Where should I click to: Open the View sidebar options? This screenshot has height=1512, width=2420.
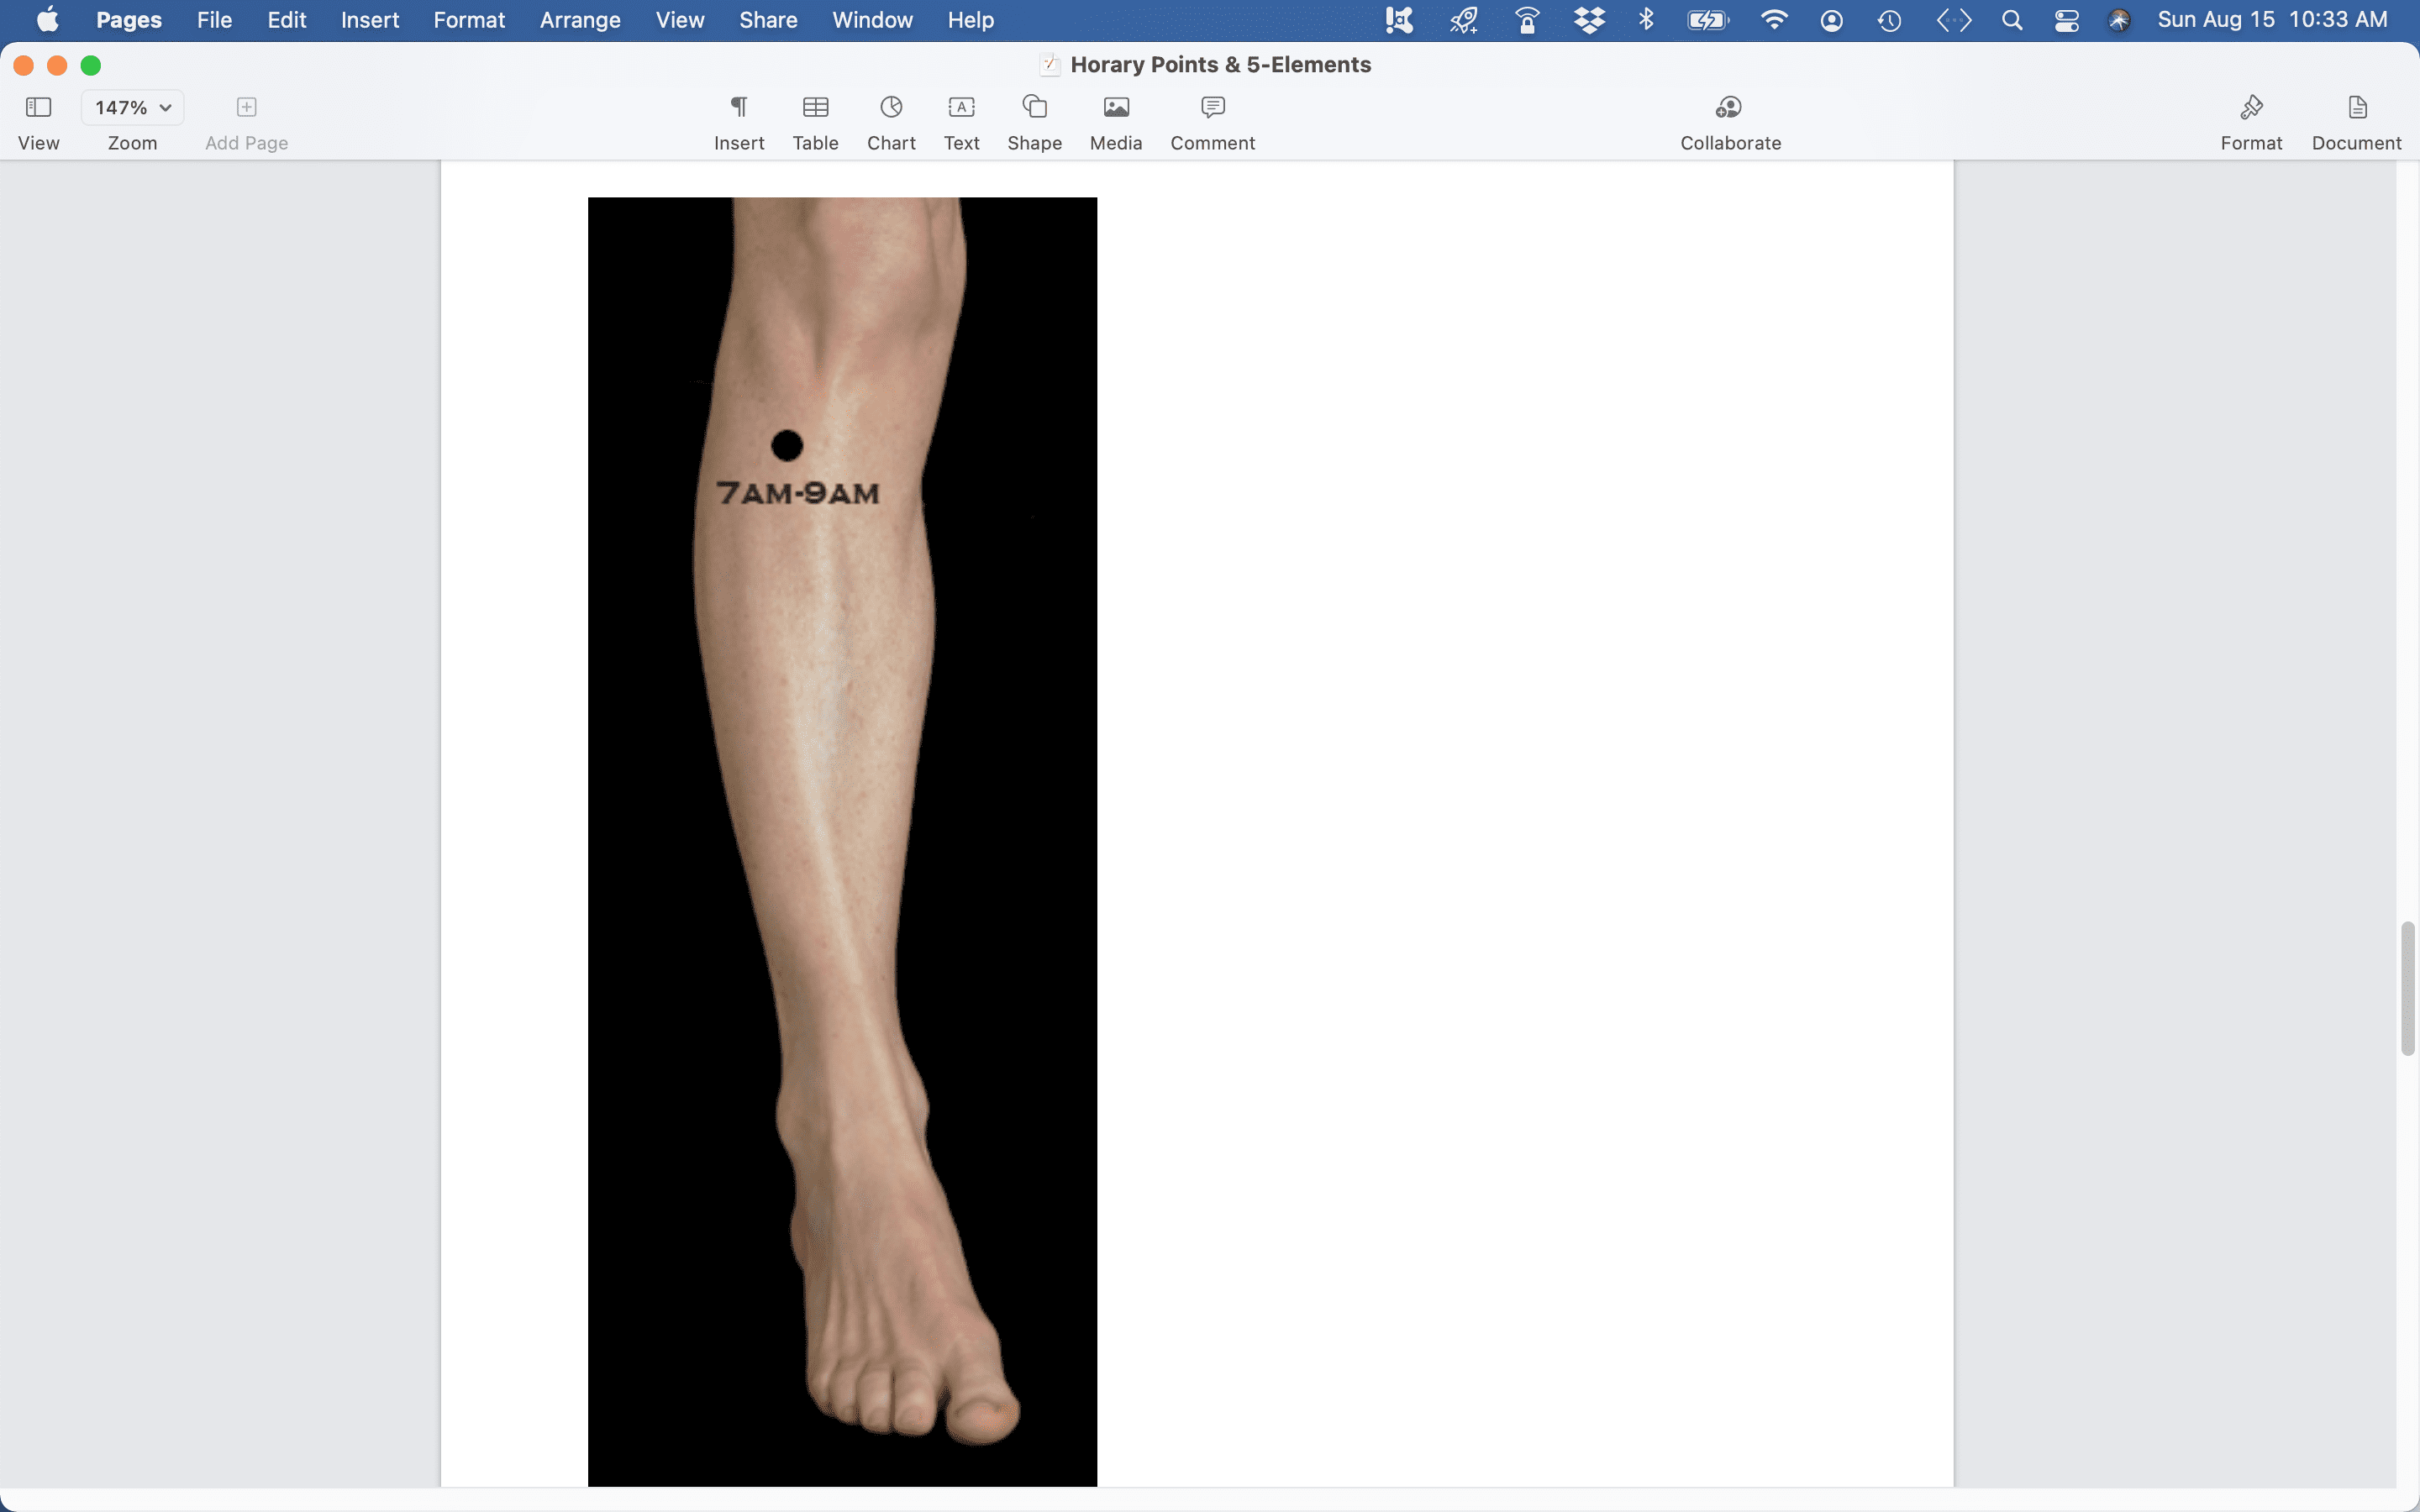click(x=38, y=108)
